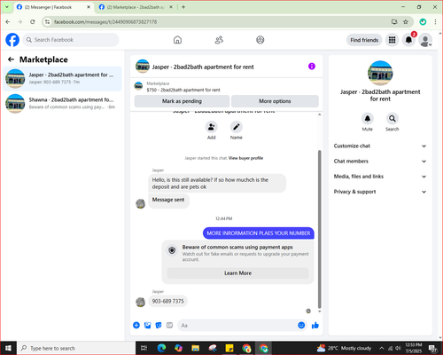This screenshot has width=443, height=355.
Task: Mute the chat with the bell icon
Action: (368, 119)
